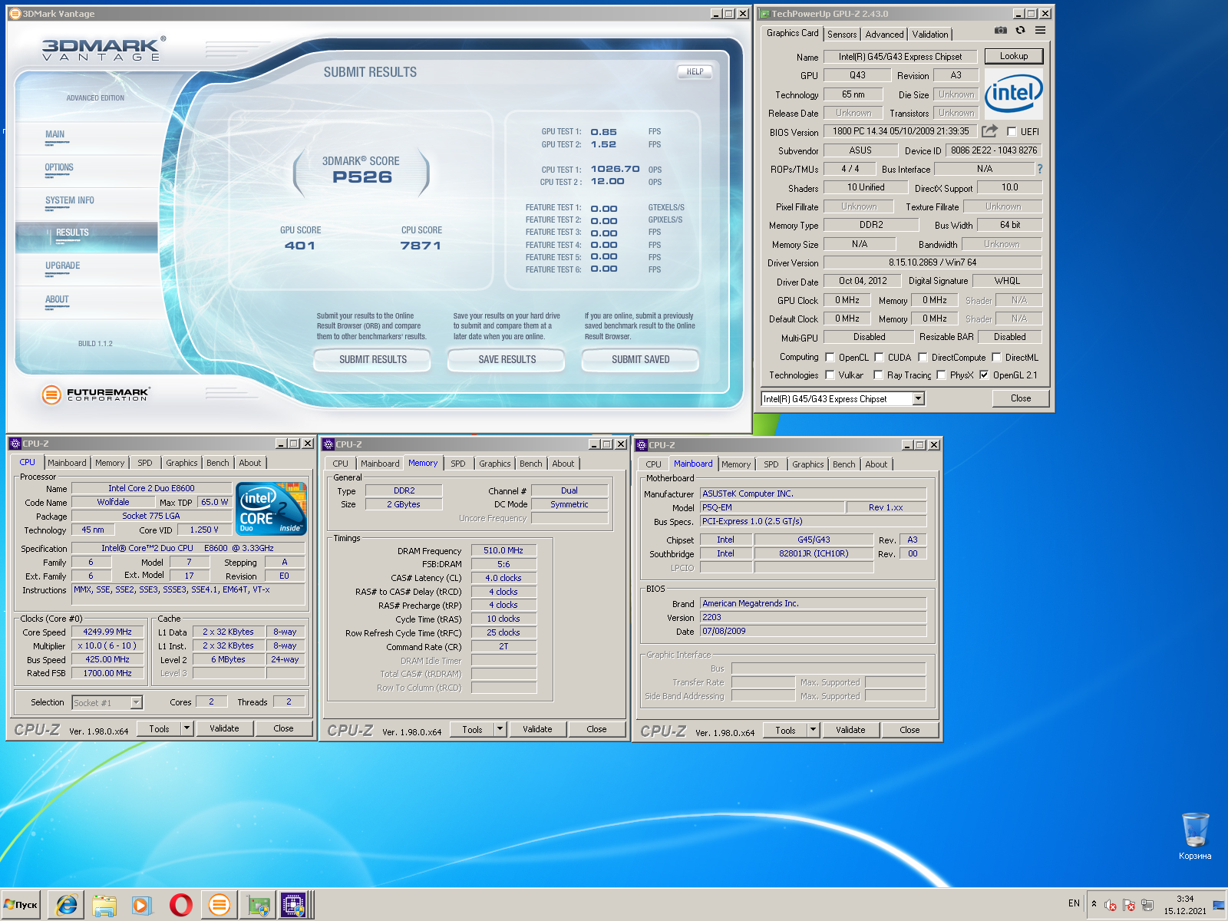Expand Tools dropdown arrow in Mainboard tab window
The width and height of the screenshot is (1228, 921).
[813, 730]
